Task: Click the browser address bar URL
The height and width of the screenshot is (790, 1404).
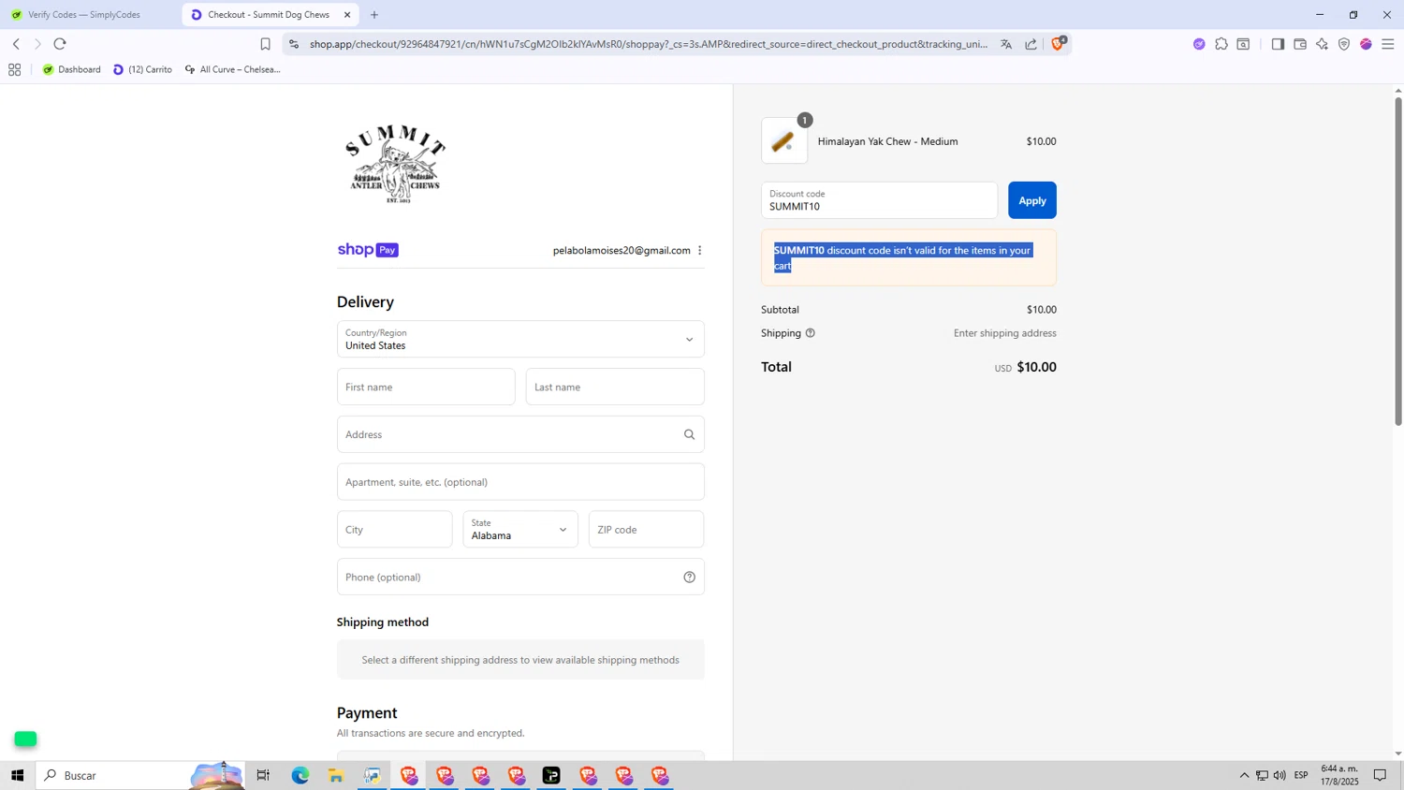Action: coord(648,44)
